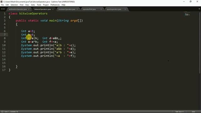Open the tab list dropdown arrow
201x113 pixels.
coord(199,9)
